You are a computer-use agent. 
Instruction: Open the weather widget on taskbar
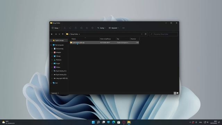8,122
